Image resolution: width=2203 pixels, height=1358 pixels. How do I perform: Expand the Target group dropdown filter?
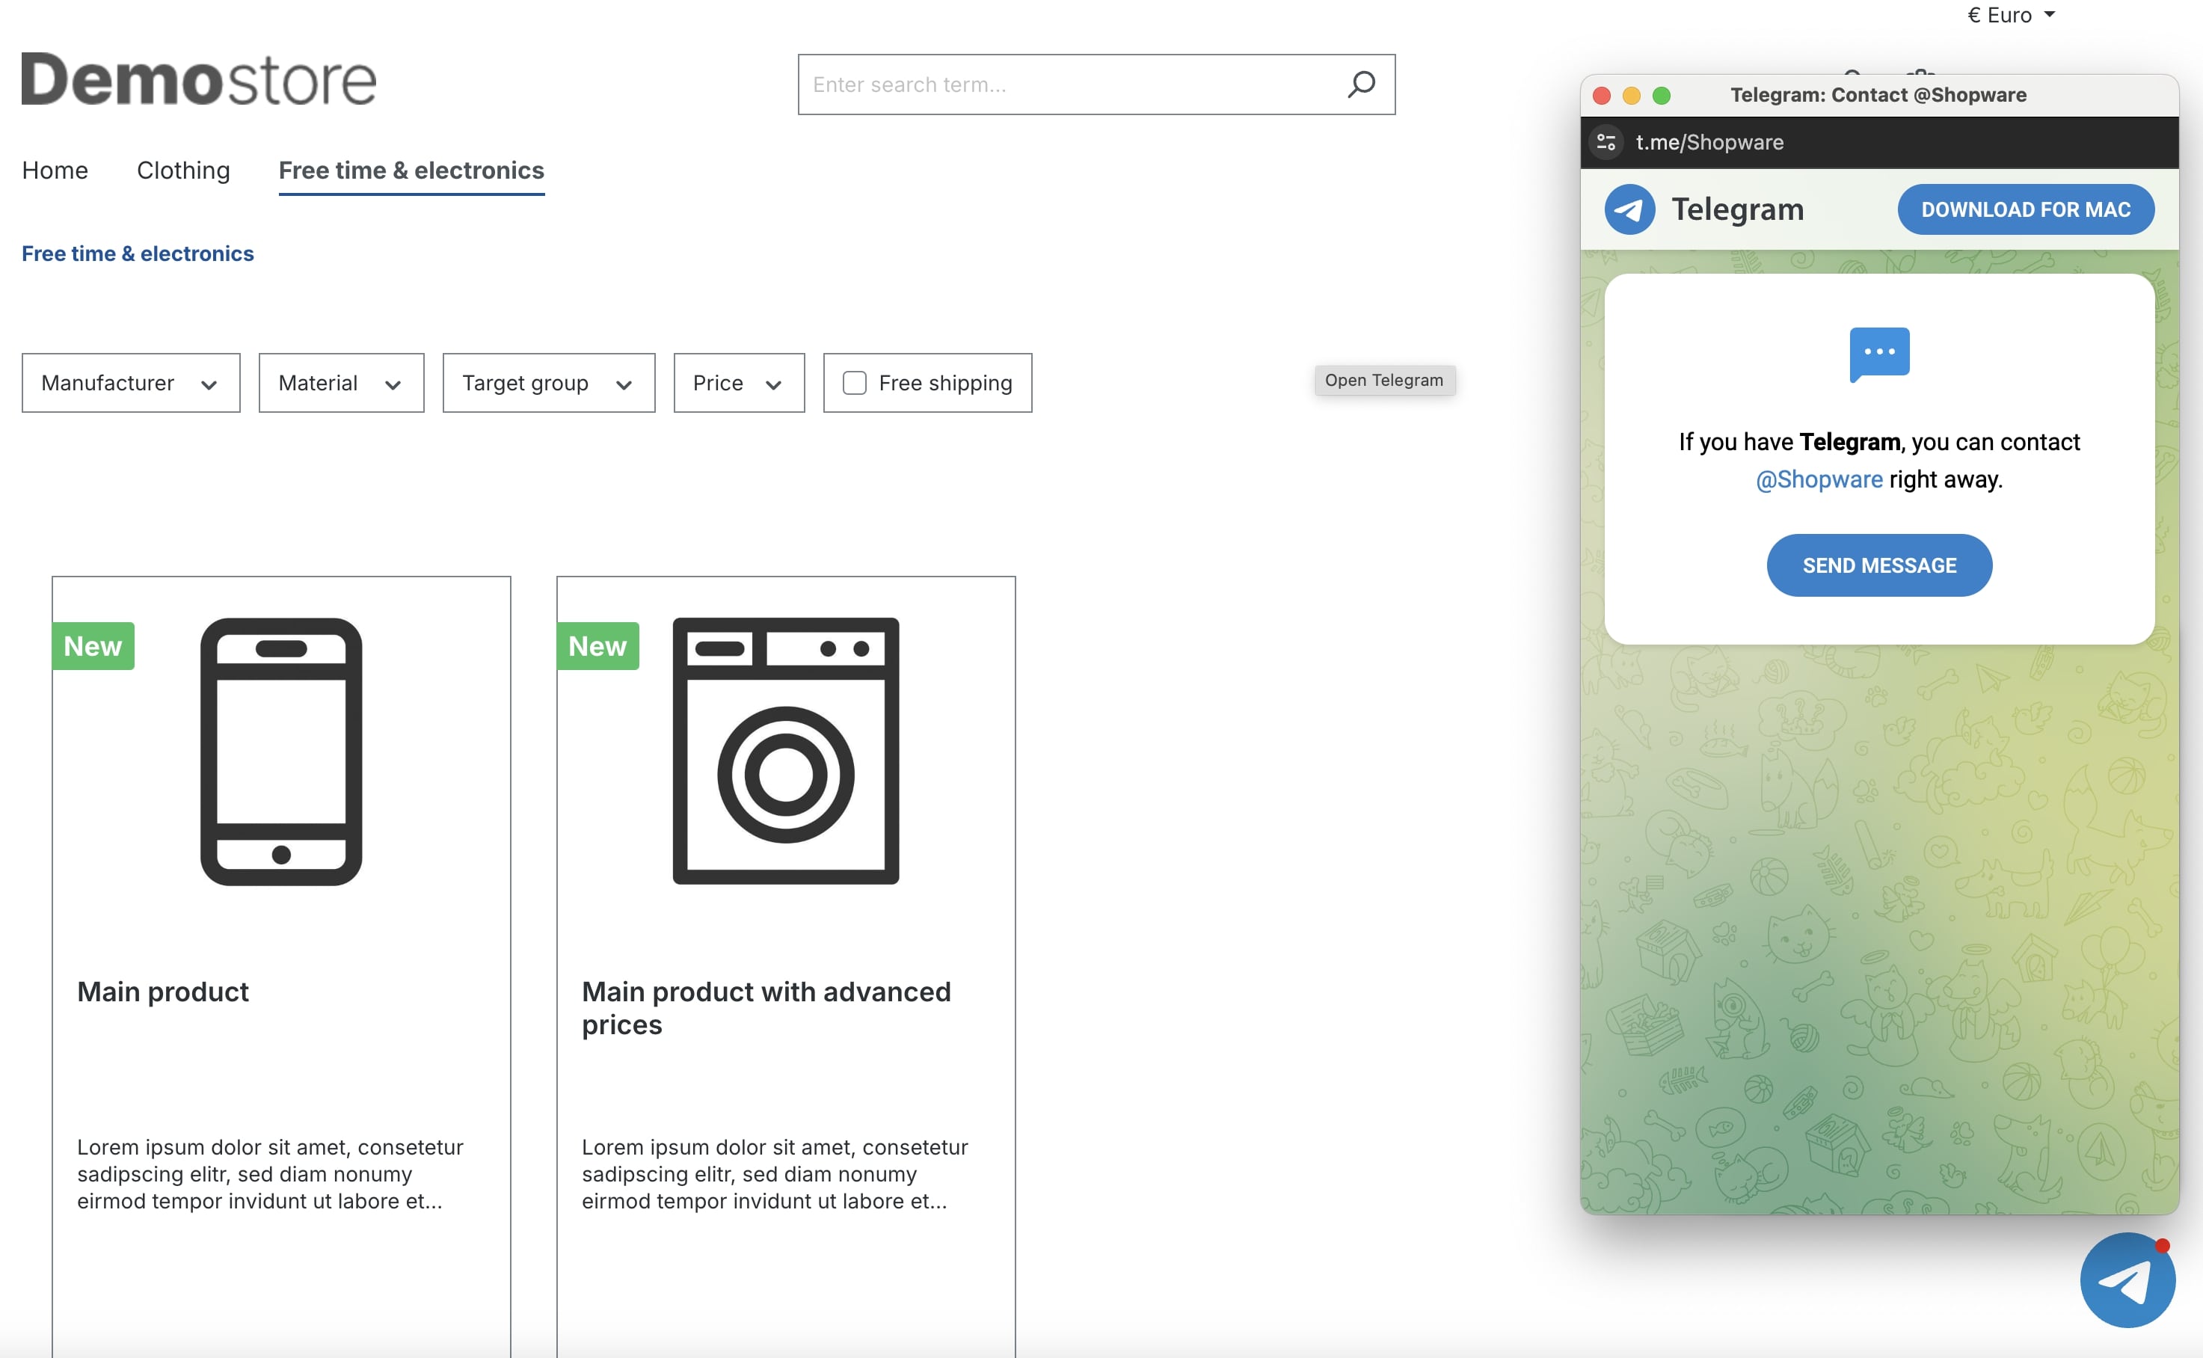pyautogui.click(x=546, y=382)
